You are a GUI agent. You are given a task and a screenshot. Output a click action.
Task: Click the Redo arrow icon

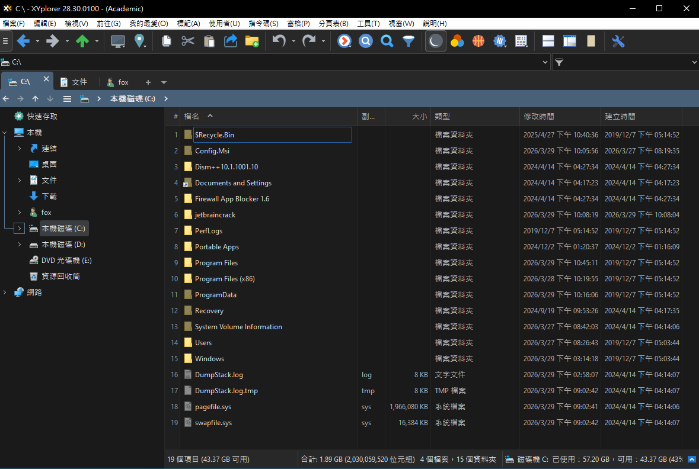[x=308, y=41]
